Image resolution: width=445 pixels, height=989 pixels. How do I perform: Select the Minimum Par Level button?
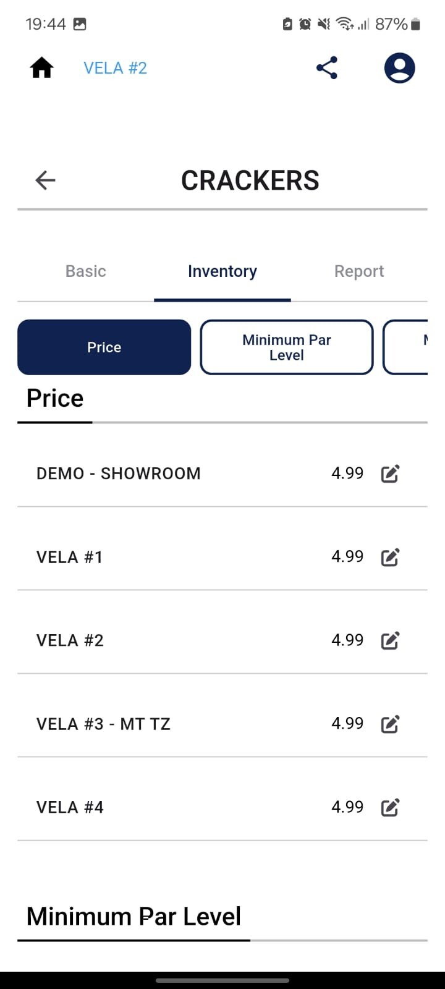(x=287, y=347)
